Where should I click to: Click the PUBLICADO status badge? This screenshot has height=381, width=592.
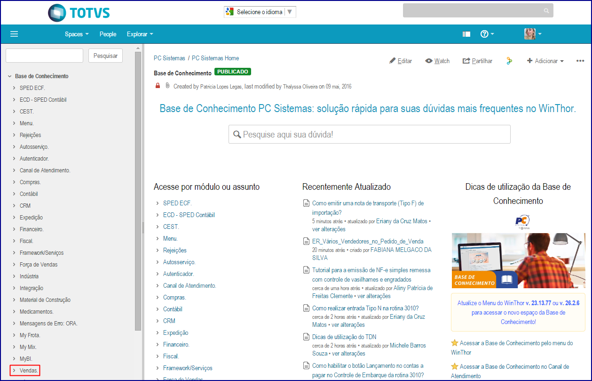pos(233,72)
